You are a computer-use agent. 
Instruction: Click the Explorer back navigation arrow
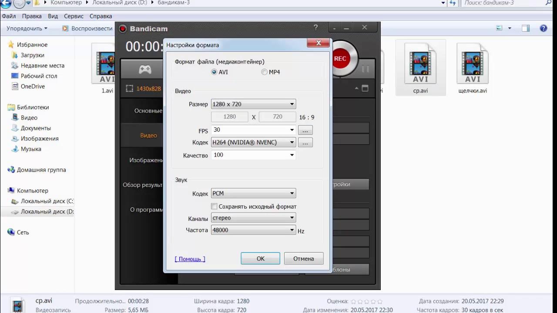point(6,3)
